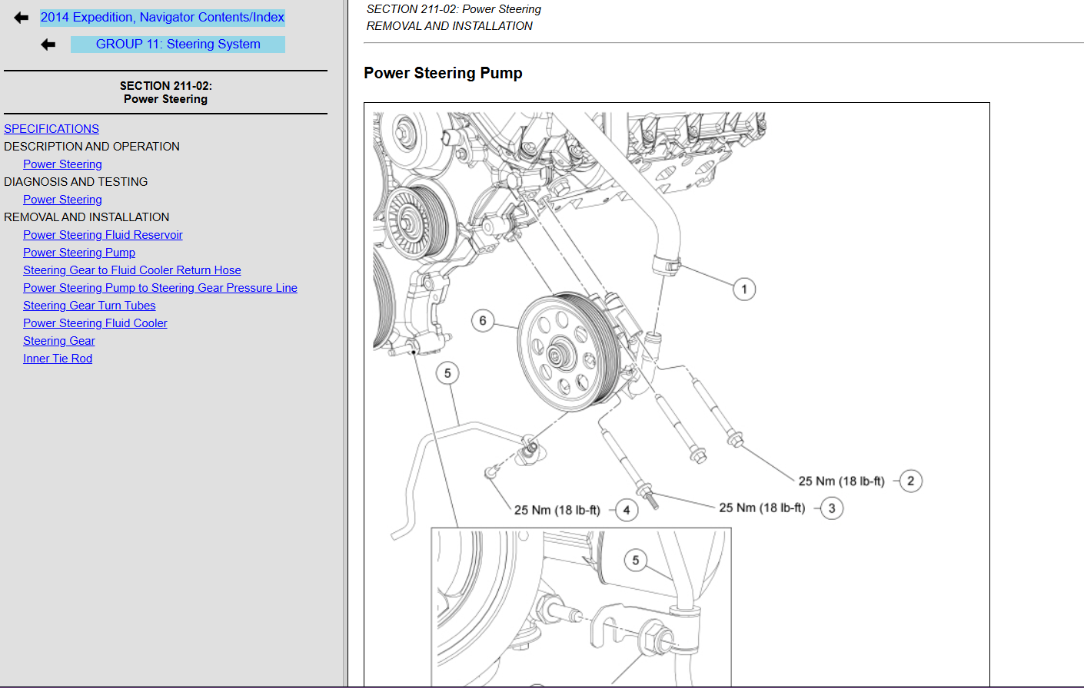Click the Power Steering Pump page heading
1084x688 pixels.
tap(443, 73)
